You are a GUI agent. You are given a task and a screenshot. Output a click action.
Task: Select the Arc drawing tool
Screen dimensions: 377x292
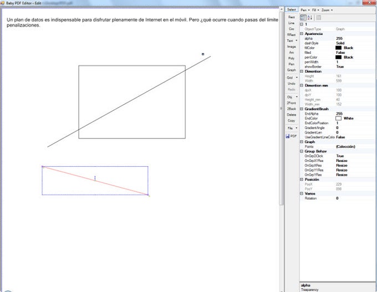coord(292,53)
